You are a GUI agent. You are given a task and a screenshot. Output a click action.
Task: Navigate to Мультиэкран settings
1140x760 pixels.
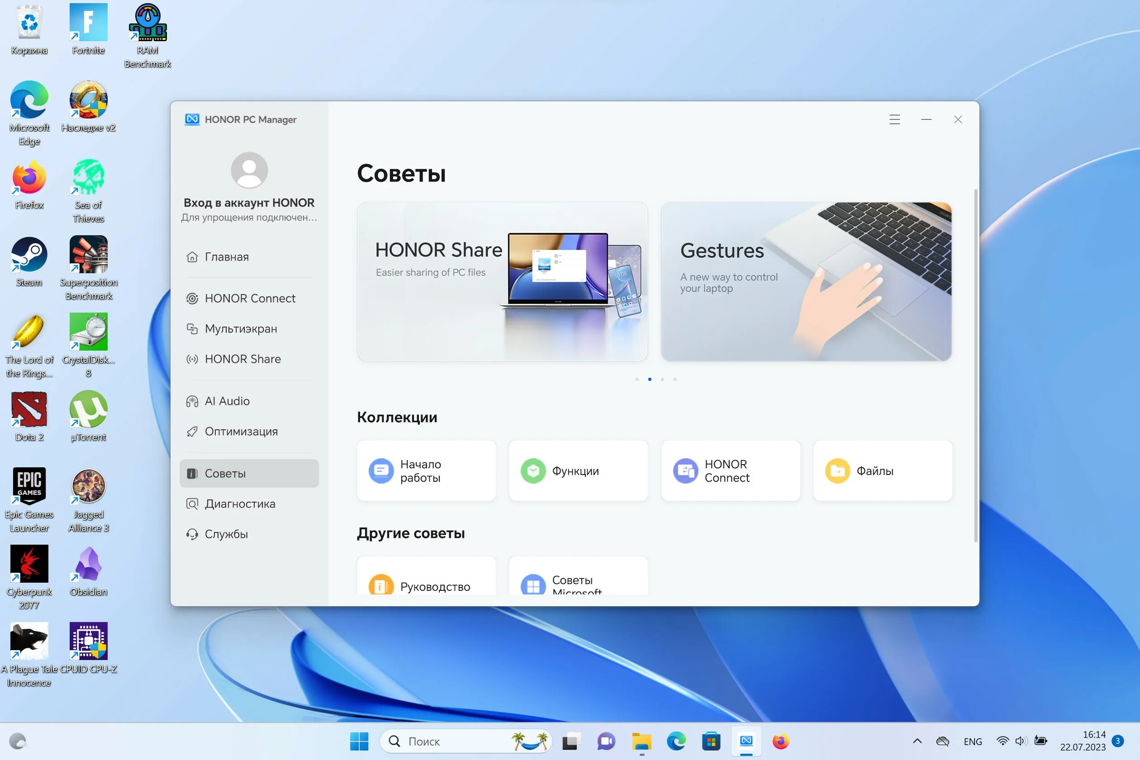[240, 329]
